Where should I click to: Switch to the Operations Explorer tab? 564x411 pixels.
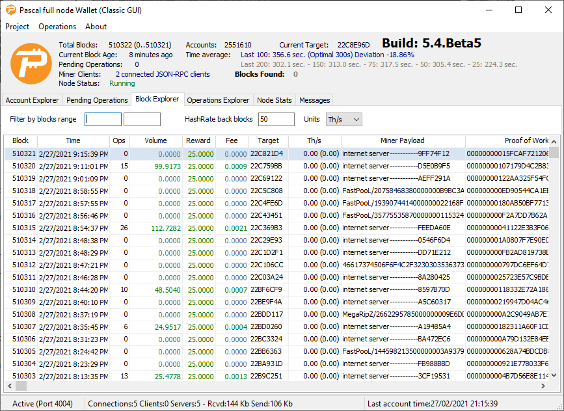point(218,100)
